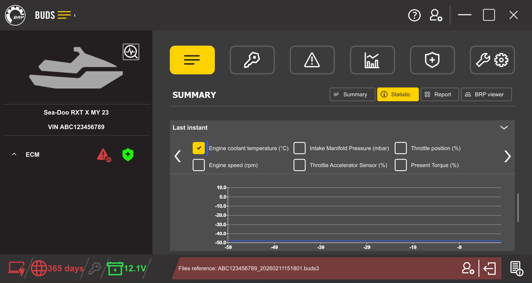Click the logout icon in the bottom bar
This screenshot has width=532, height=283.
(490, 268)
